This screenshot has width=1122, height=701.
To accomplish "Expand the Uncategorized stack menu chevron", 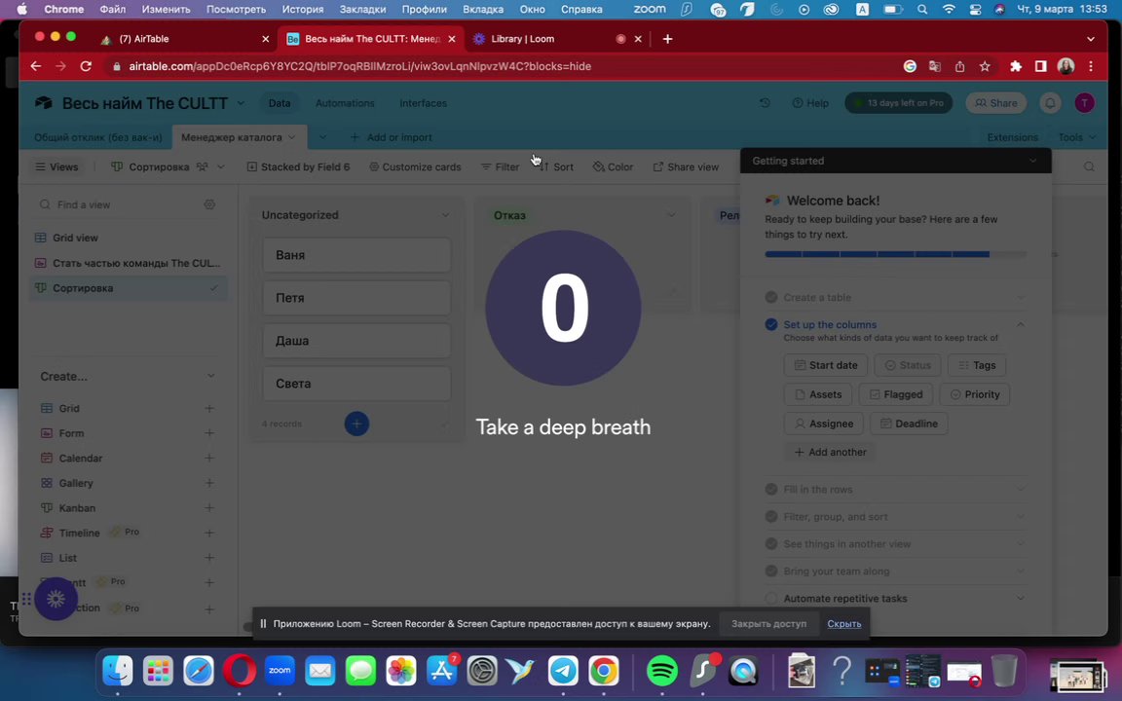I will (x=445, y=215).
